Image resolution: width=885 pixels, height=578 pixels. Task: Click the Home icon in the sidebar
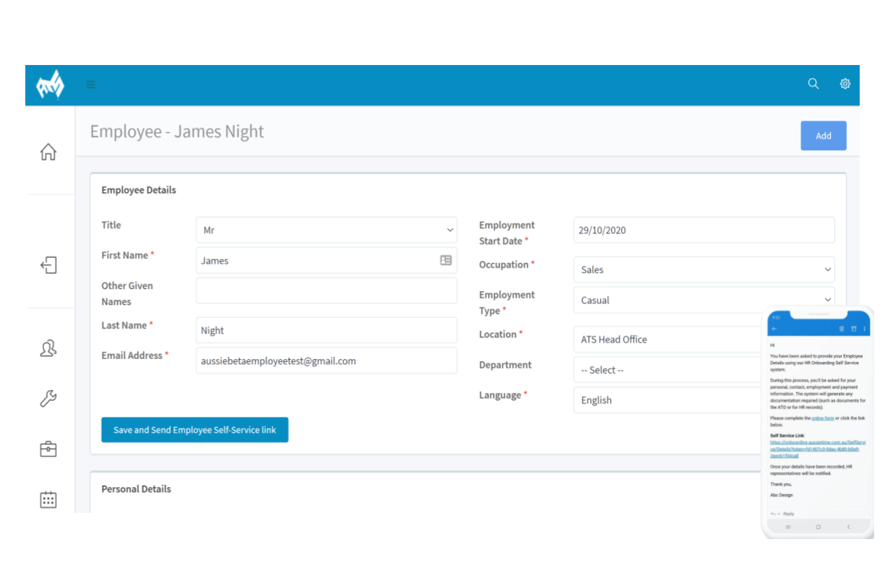pos(48,152)
